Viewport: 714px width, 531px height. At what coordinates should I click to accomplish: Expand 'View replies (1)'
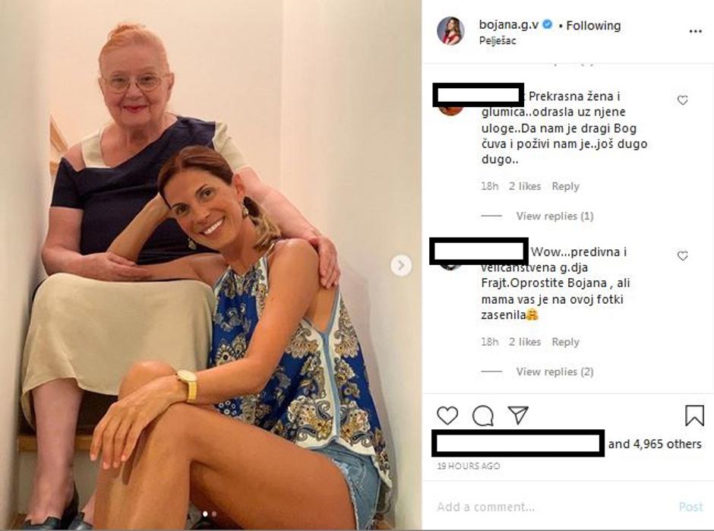click(554, 216)
